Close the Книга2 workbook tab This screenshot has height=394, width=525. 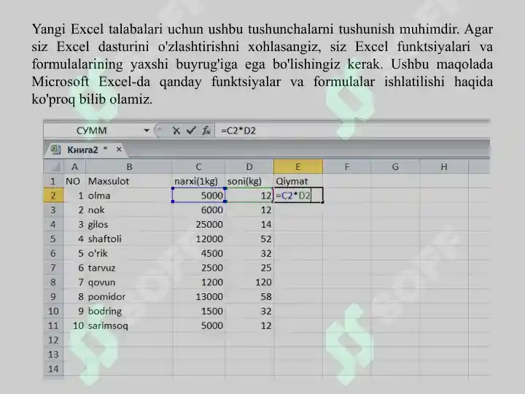point(119,150)
